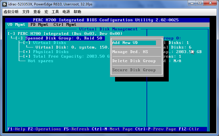Open the 查看 menu
The width and height of the screenshot is (219, 136).
pos(37,12)
